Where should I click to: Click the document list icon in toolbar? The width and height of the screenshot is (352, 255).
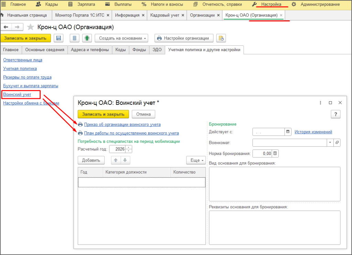[x=75, y=38]
